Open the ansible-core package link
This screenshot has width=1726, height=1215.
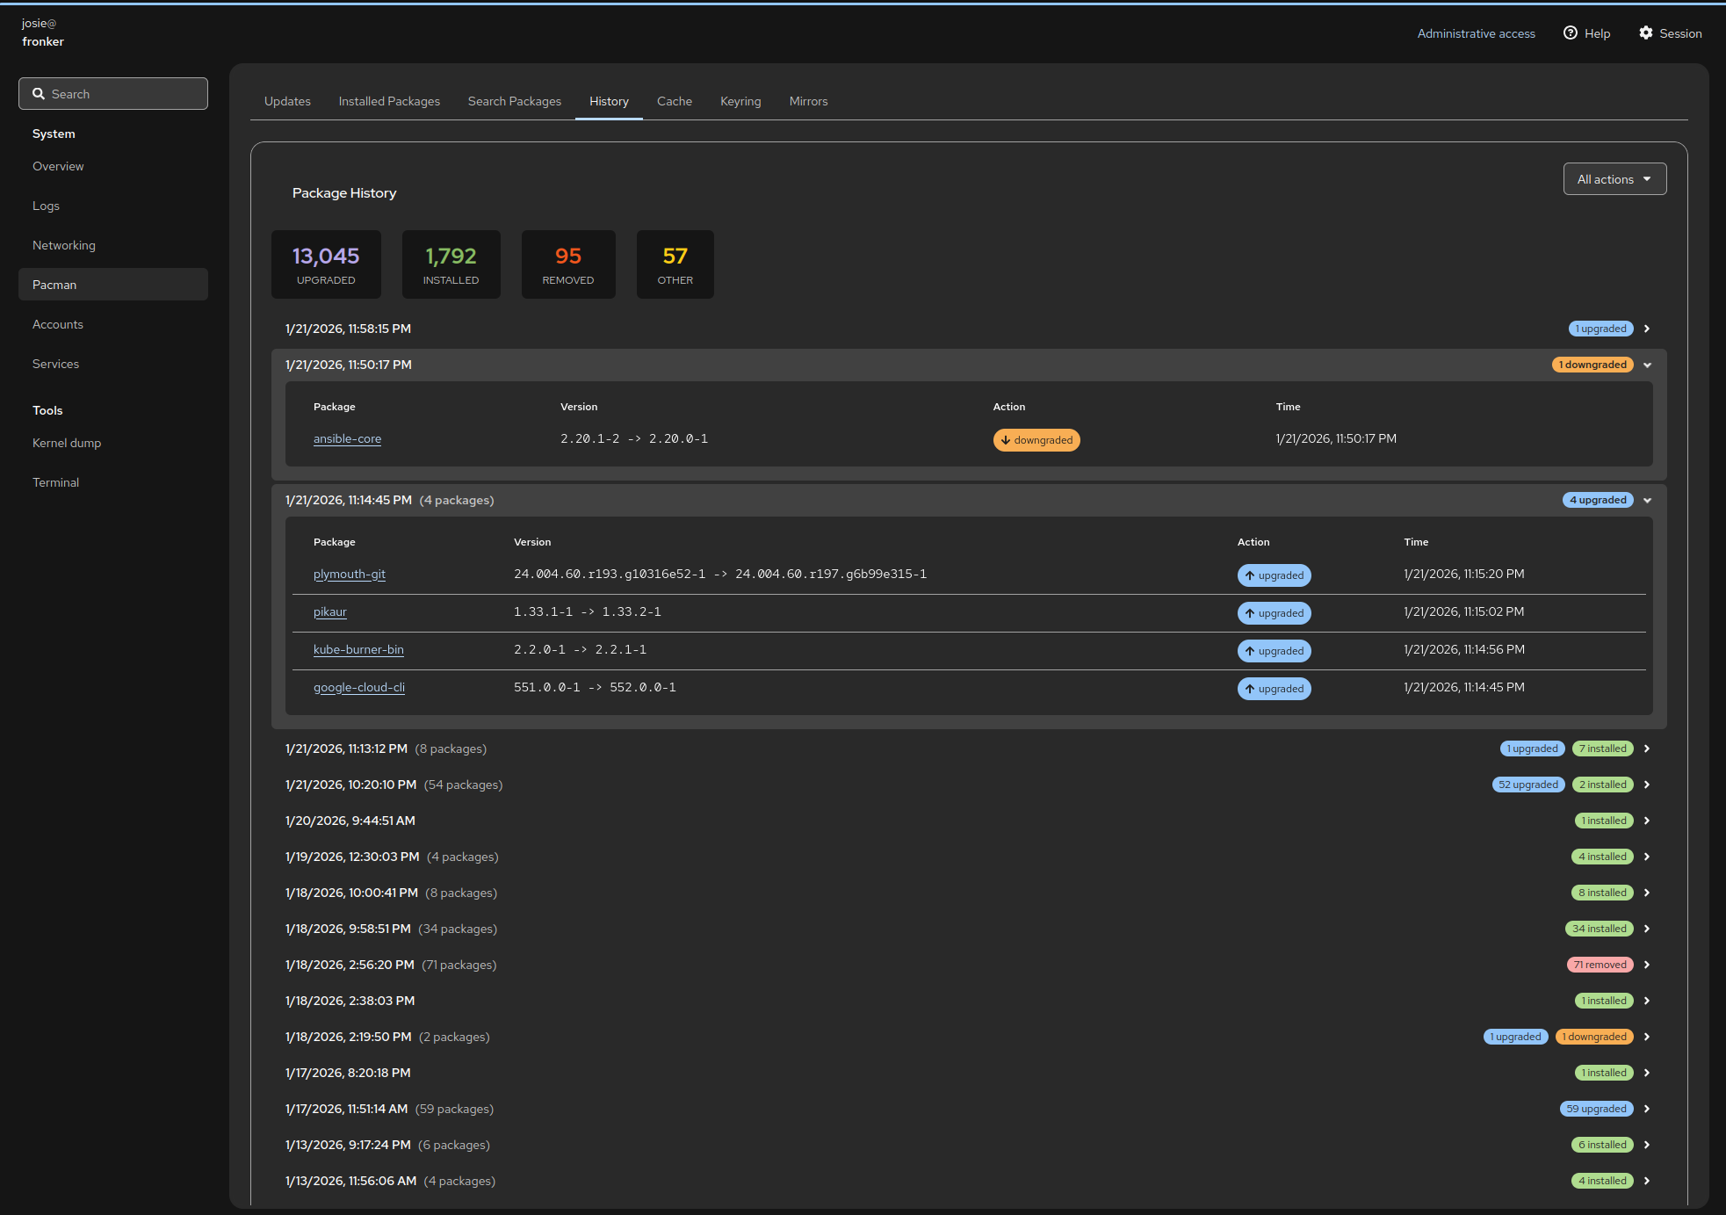coord(347,439)
